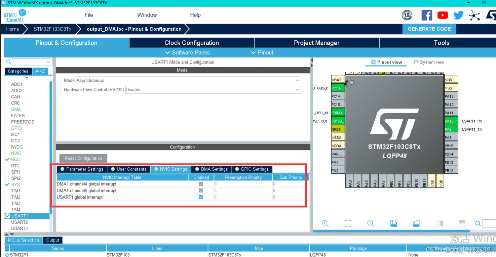The image size is (496, 257).
Task: Open the GPIO Settings tab
Action: click(x=252, y=169)
